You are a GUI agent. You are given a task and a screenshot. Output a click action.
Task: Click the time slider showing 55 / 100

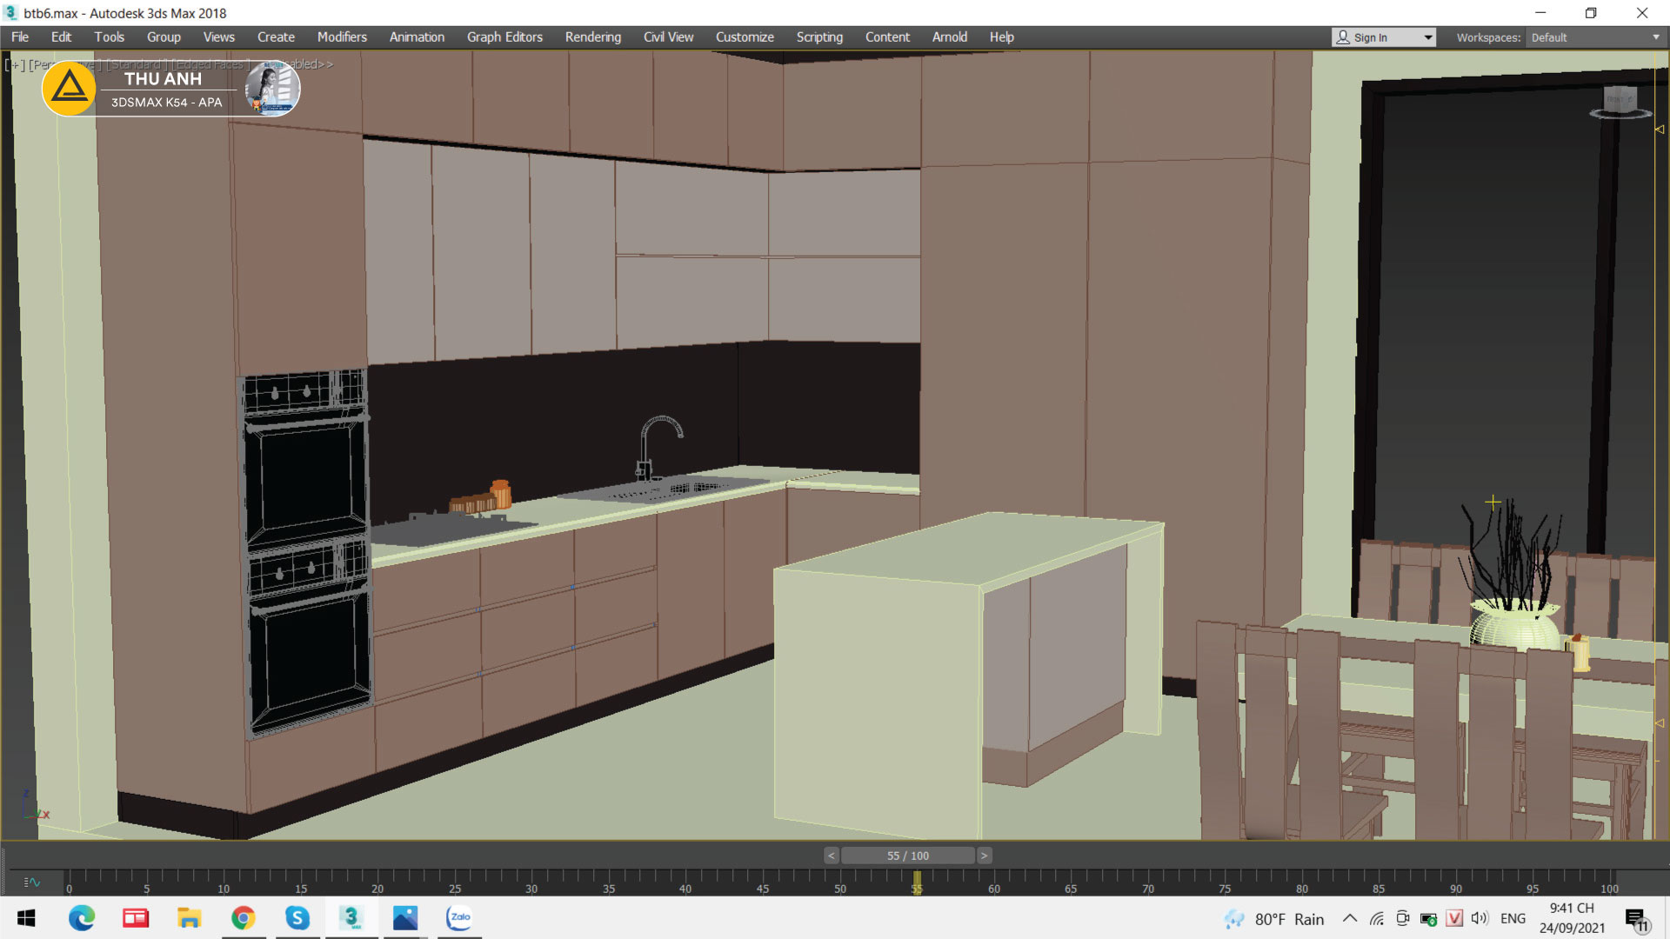tap(907, 856)
